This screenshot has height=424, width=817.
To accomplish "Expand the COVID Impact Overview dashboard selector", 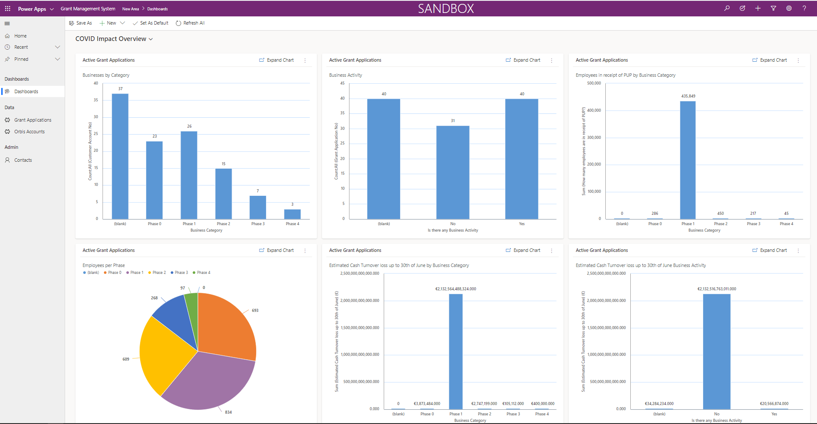I will (x=150, y=39).
